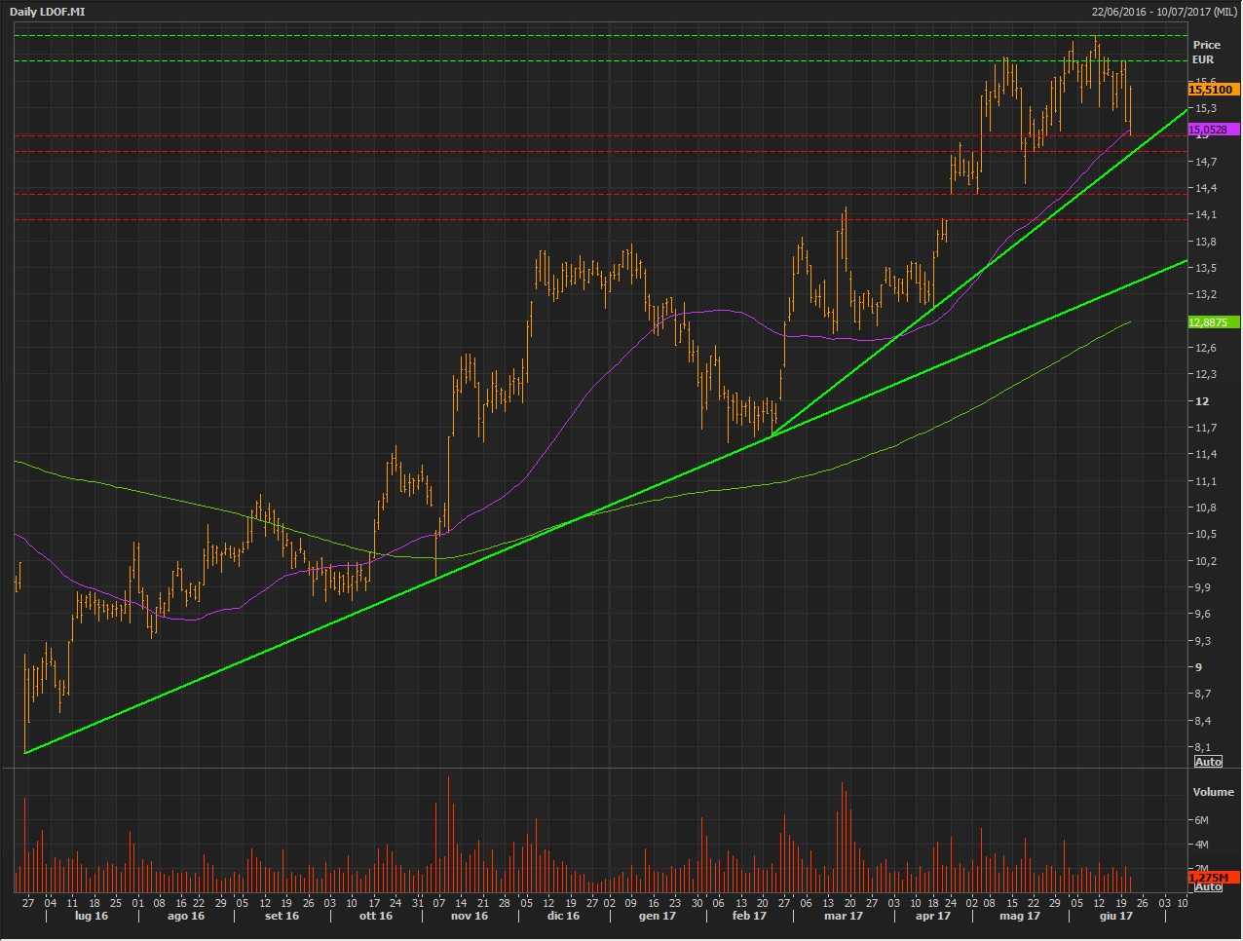Screen dimensions: 1243x941
Task: Click the lug 16 month label
Action: pos(91,916)
